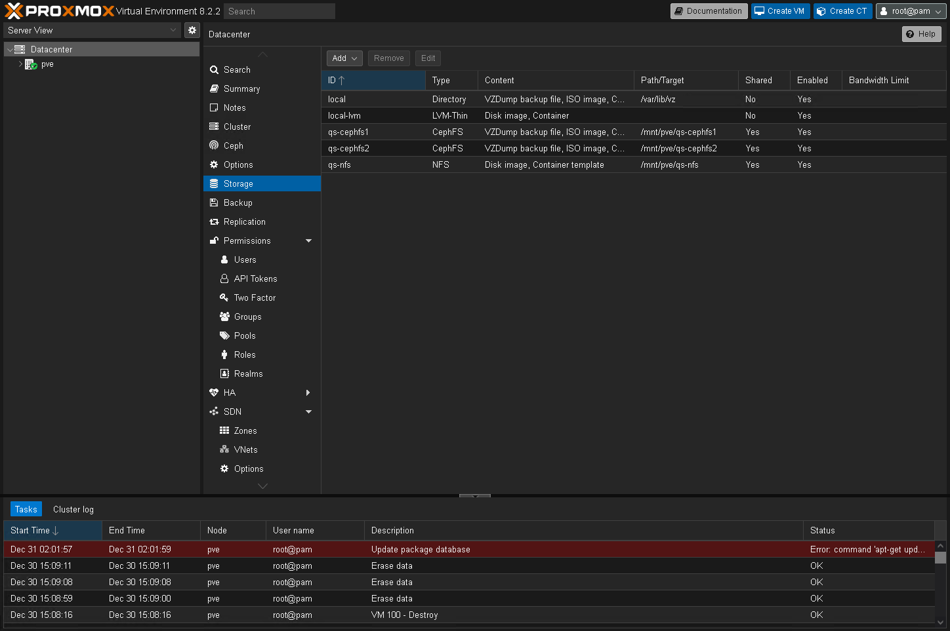The height and width of the screenshot is (631, 950).
Task: Open the Ceph section icon
Action: [214, 145]
